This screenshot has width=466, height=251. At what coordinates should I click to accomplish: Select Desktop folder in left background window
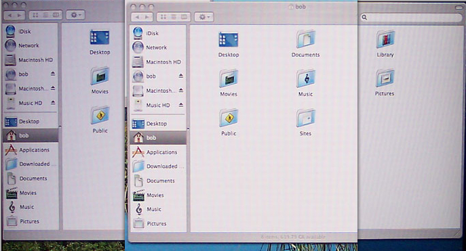tap(100, 37)
